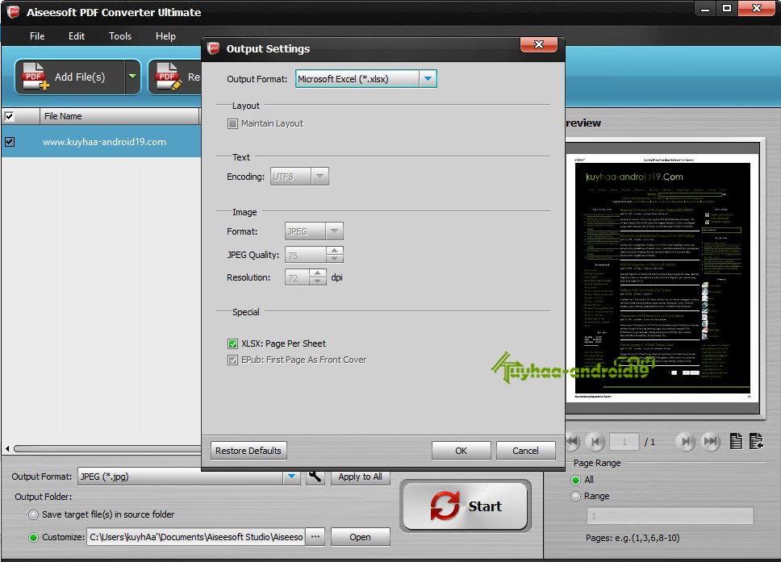The height and width of the screenshot is (562, 781).
Task: Select the Customize output folder radio
Action: tap(33, 537)
